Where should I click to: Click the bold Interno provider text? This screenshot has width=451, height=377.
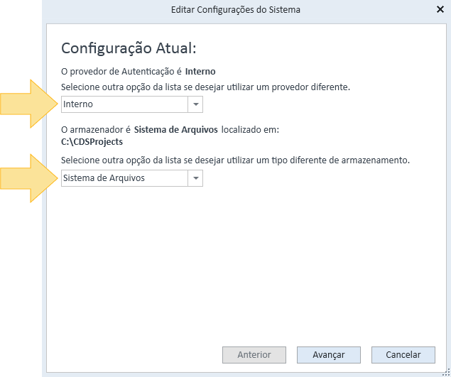200,71
